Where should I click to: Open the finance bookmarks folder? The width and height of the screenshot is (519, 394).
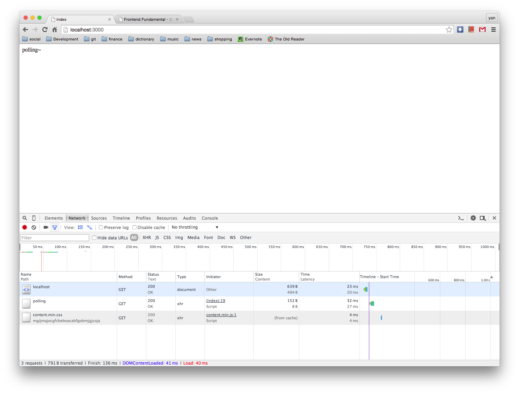(112, 39)
